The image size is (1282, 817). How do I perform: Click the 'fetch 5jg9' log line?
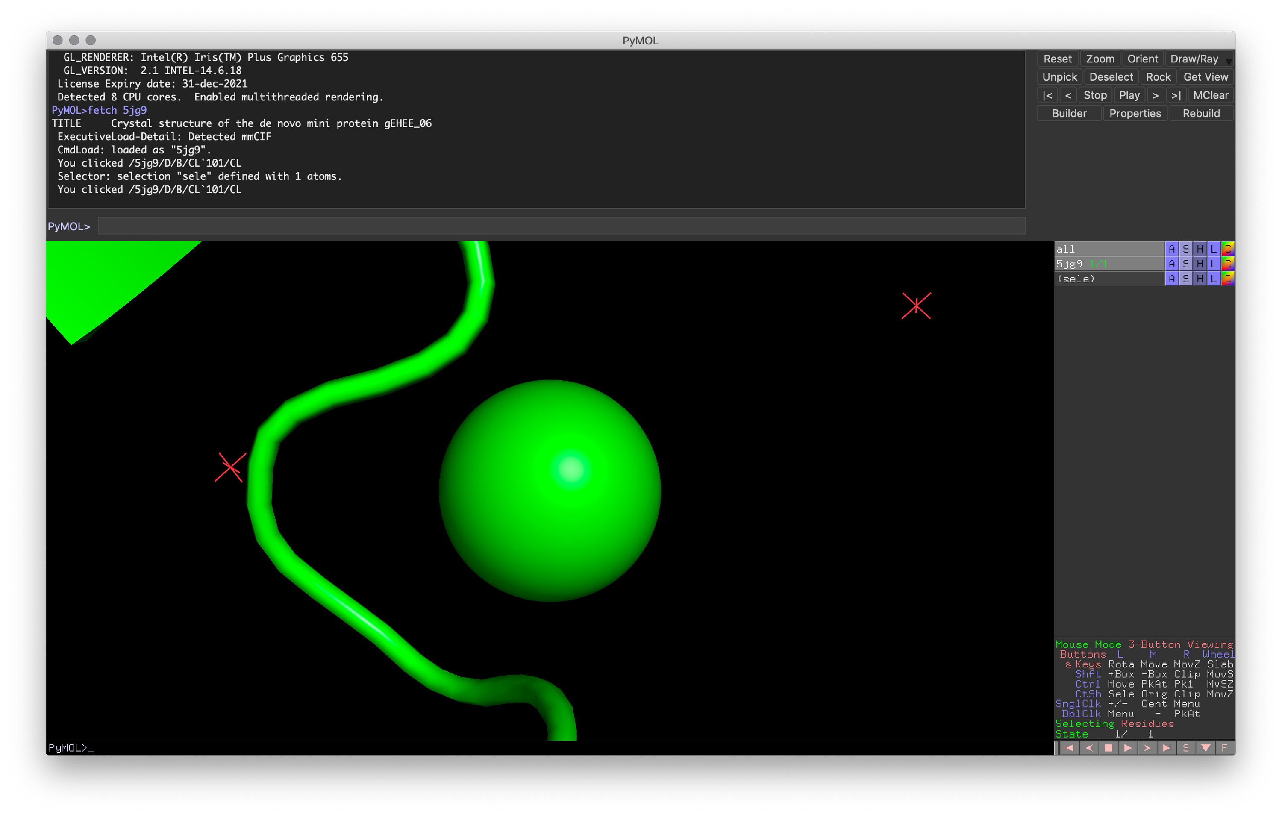(99, 110)
